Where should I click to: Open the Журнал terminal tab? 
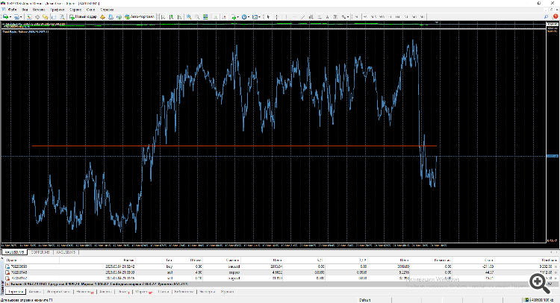(x=227, y=292)
